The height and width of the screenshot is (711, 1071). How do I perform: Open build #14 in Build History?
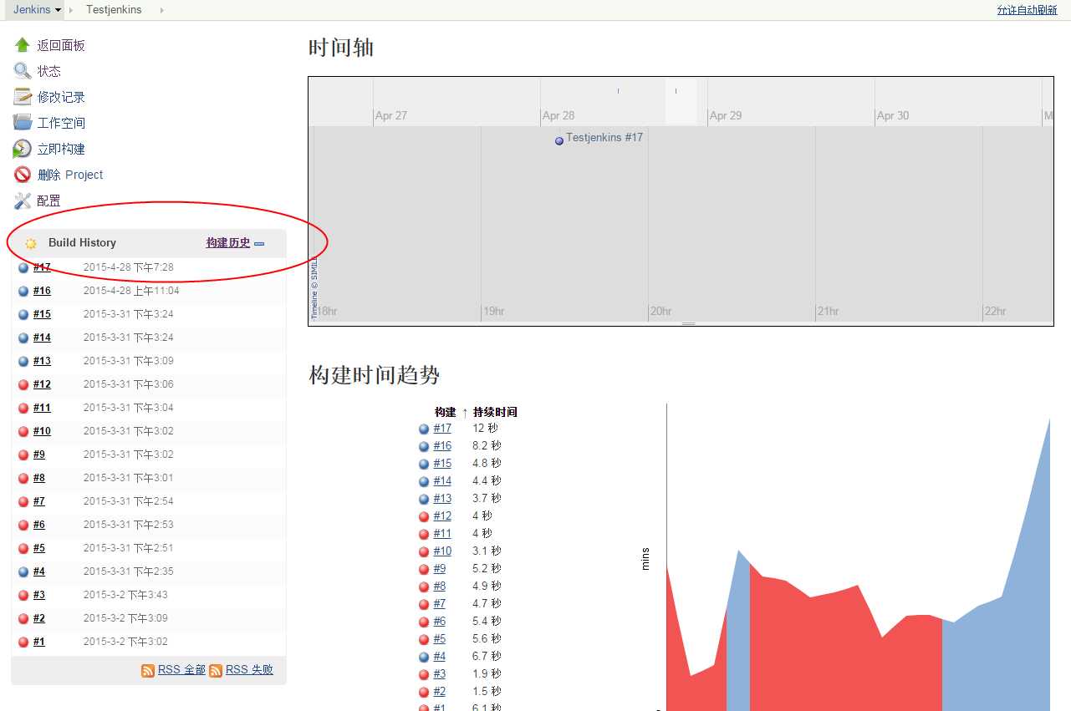point(42,338)
